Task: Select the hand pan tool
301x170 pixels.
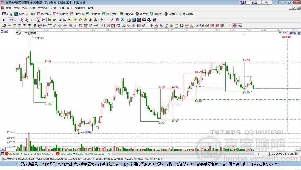Action: click(x=102, y=20)
